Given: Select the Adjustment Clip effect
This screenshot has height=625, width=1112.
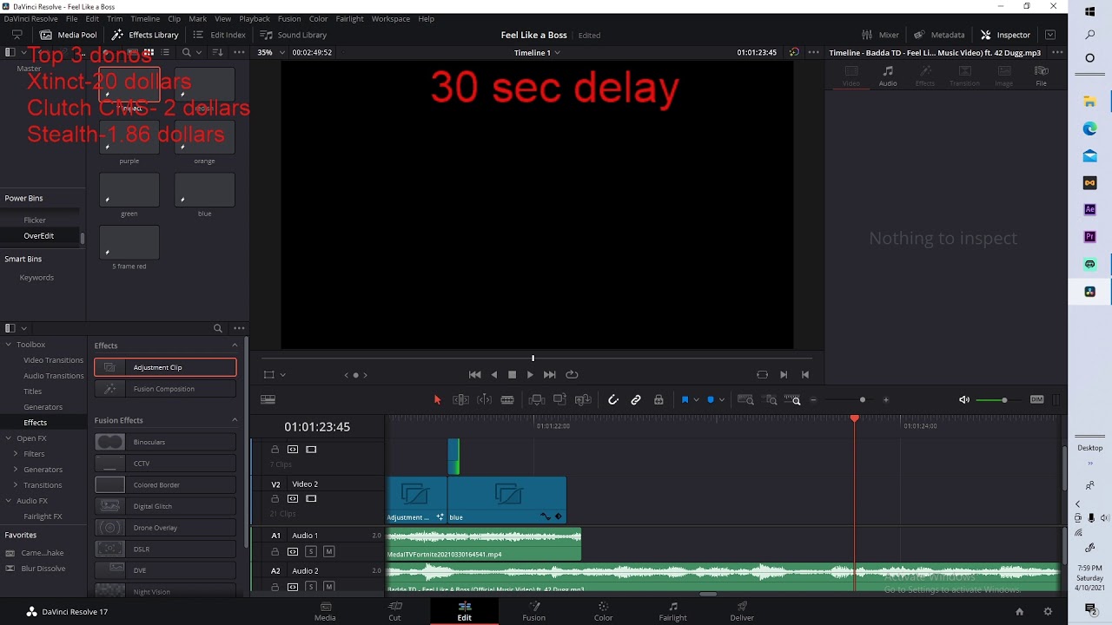Looking at the screenshot, I should 165,367.
